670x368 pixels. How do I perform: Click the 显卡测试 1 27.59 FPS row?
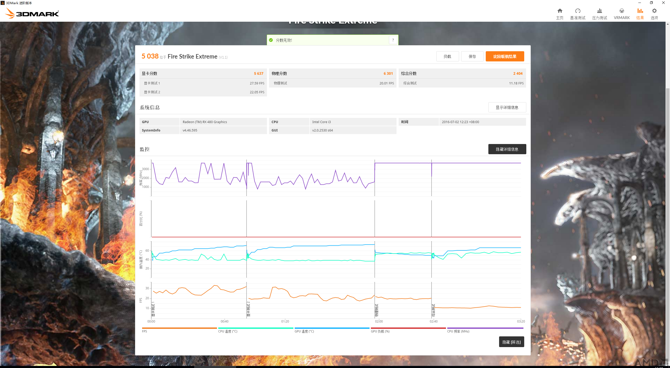(203, 83)
